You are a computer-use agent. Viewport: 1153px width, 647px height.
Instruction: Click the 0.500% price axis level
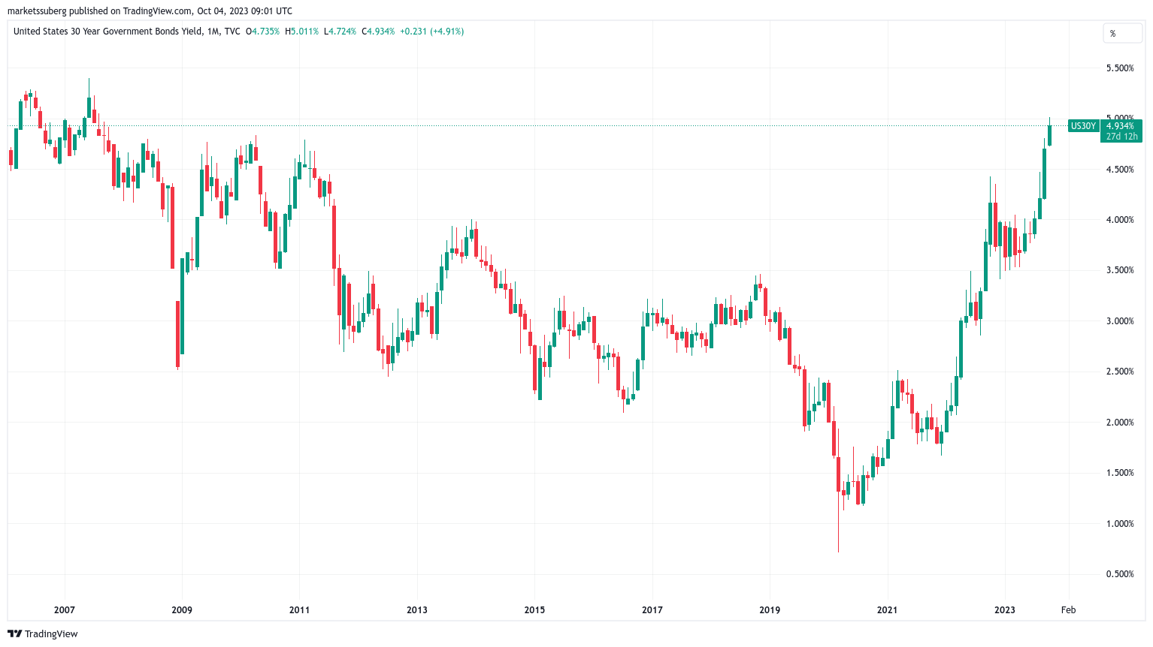point(1120,574)
